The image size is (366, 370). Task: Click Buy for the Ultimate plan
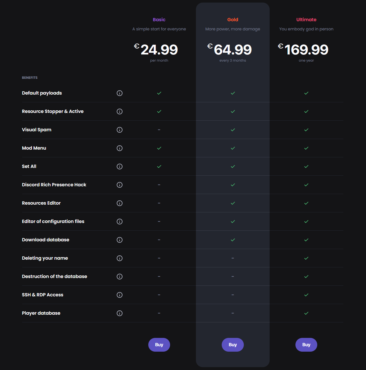click(x=306, y=345)
